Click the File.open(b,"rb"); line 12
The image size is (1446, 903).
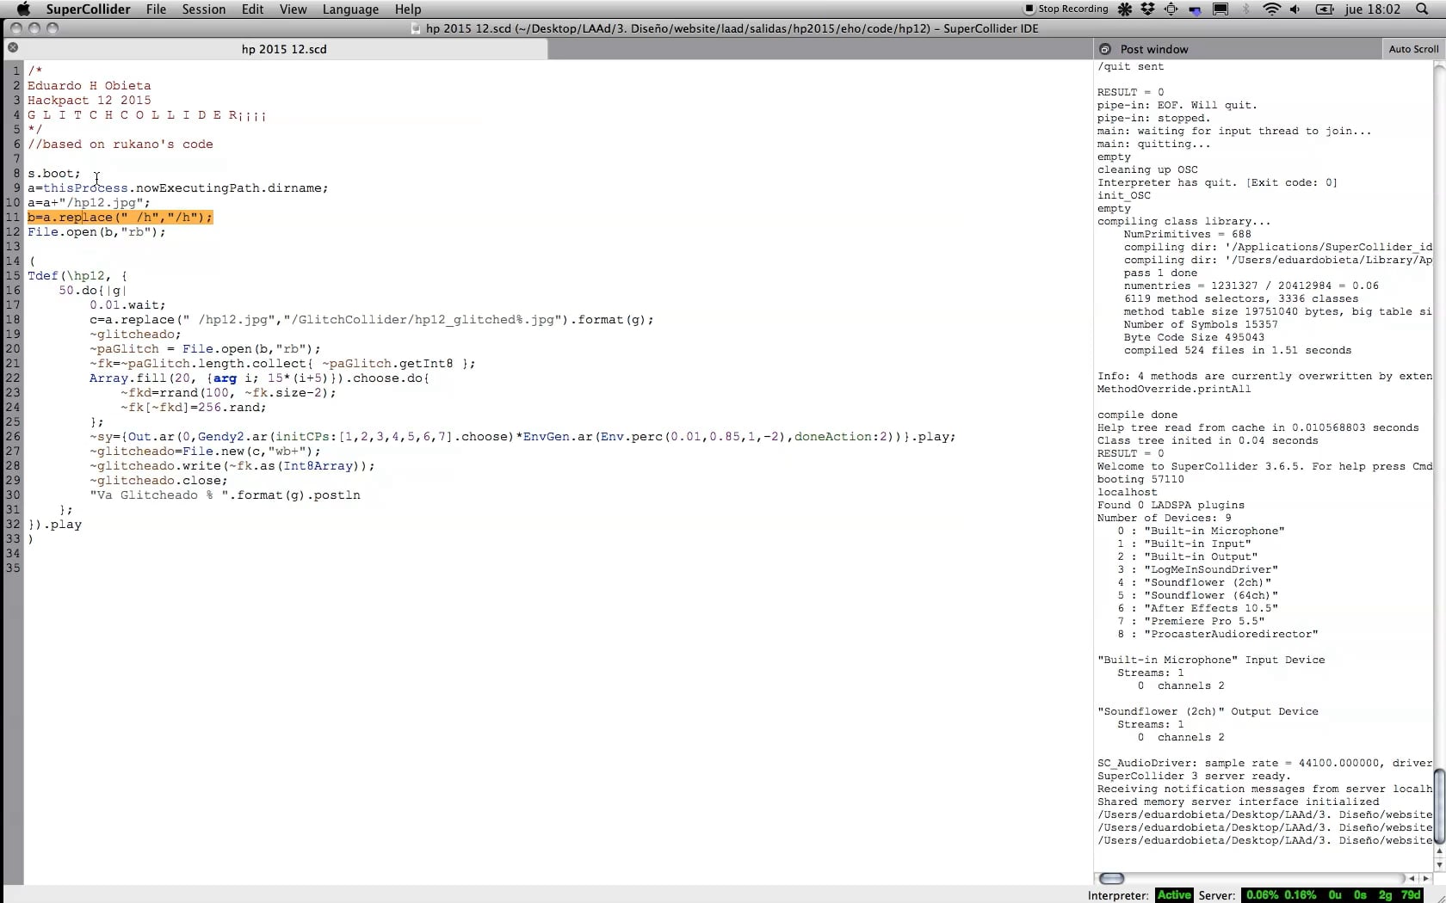tap(96, 231)
